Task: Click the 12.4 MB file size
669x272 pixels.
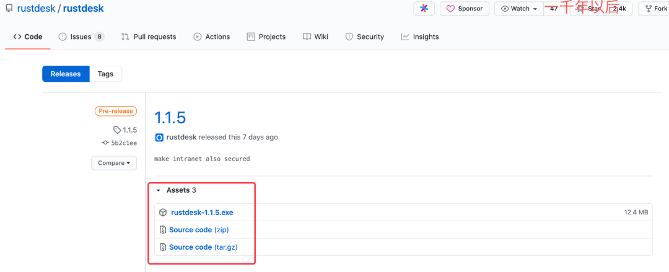Action: point(636,213)
